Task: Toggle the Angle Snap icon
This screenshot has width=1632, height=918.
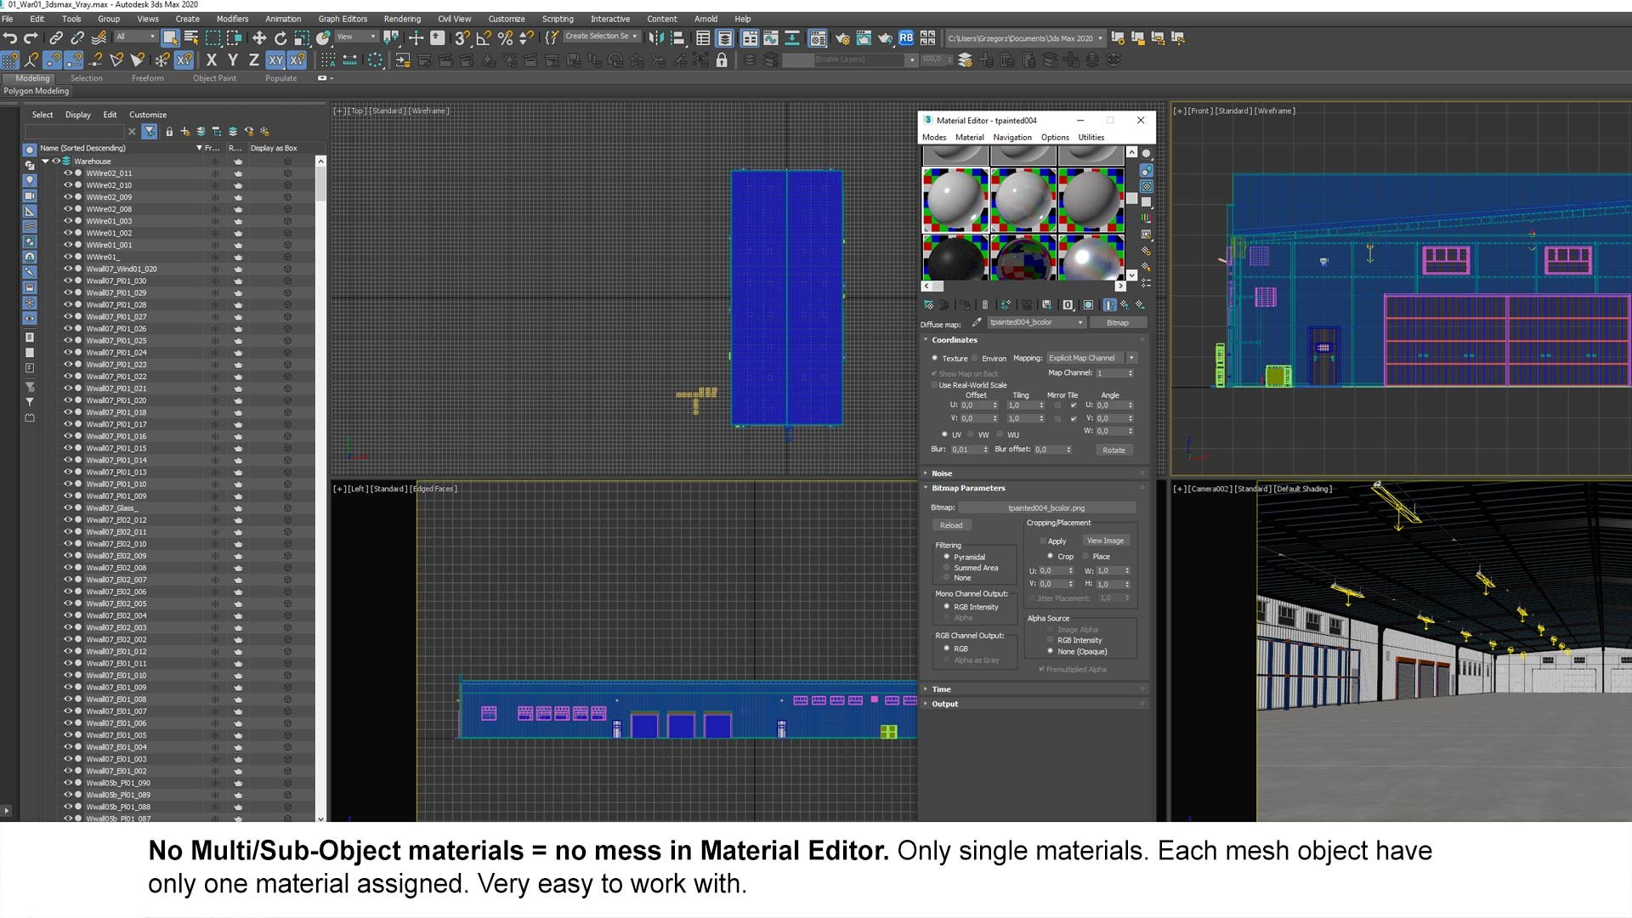Action: [x=484, y=37]
